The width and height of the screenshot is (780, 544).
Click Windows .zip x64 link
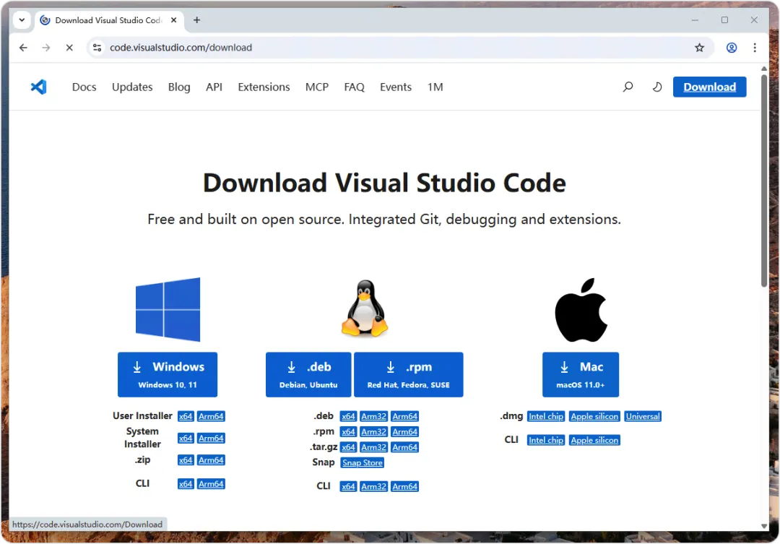coord(186,460)
